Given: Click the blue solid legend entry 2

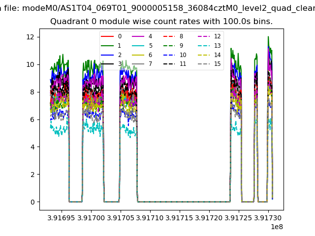Looking at the screenshot, I should point(111,55).
